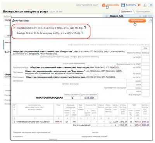Click the Выгрузить link text
This screenshot has width=155, height=143.
click(x=131, y=5)
